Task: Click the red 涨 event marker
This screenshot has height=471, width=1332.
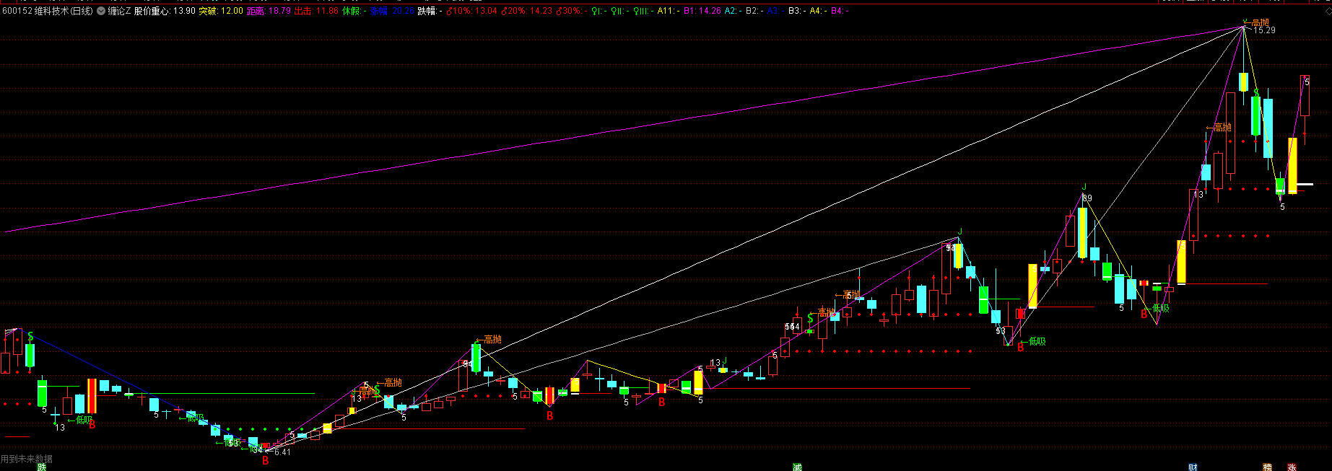Action: click(1292, 467)
